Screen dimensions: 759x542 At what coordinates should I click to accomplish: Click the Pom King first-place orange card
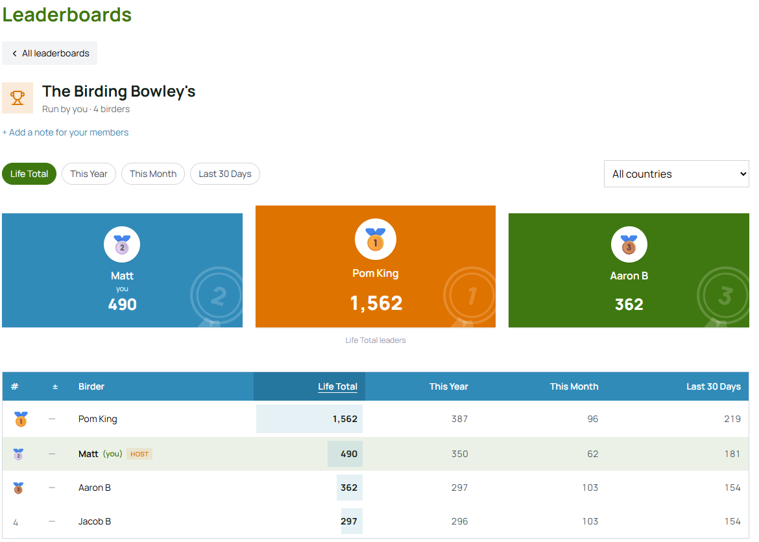pos(376,266)
